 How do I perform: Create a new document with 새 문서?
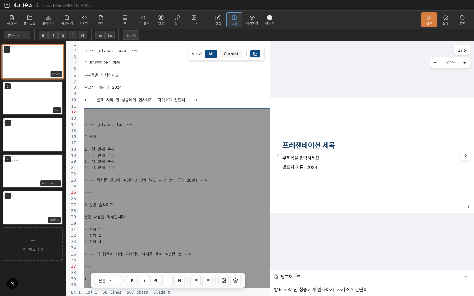(12, 20)
